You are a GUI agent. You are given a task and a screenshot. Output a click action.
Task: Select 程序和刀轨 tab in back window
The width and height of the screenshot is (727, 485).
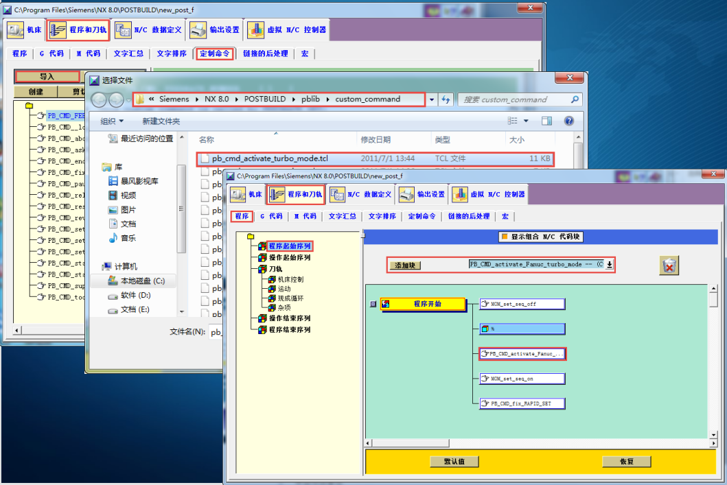(x=78, y=30)
